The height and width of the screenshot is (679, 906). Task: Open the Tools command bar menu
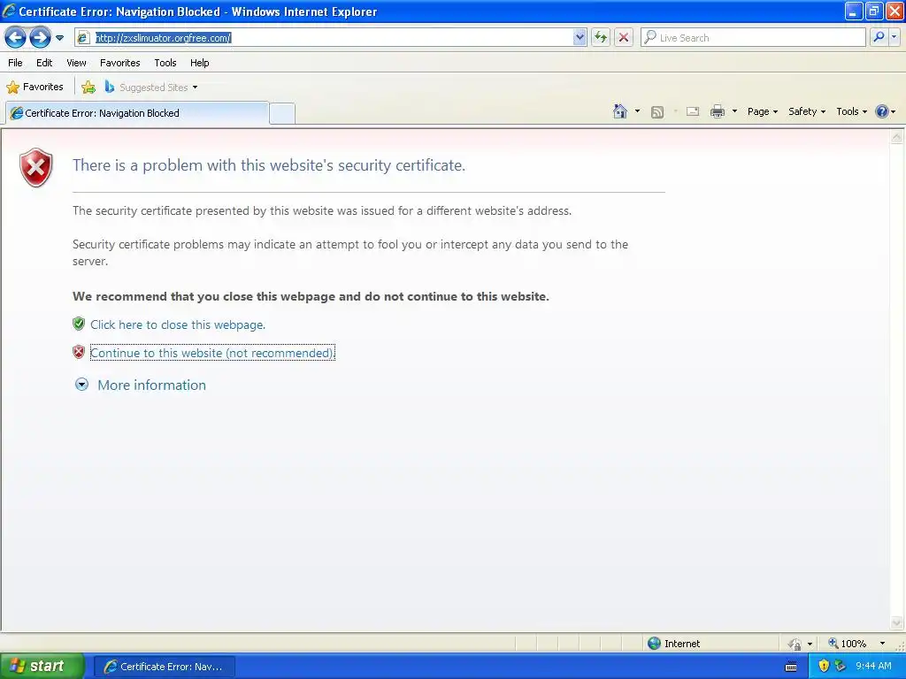click(x=852, y=111)
